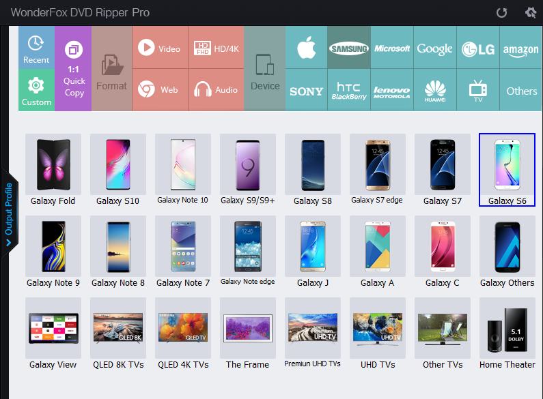543x399 pixels.
Task: Pick the Galaxy Note edge profile
Action: point(248,252)
